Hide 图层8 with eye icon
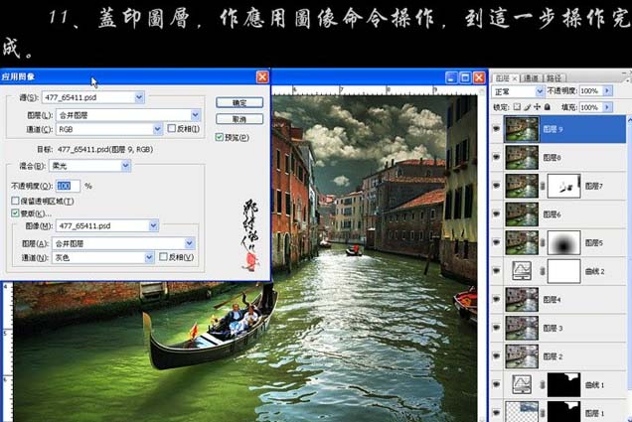This screenshot has height=422, width=632. coord(496,158)
